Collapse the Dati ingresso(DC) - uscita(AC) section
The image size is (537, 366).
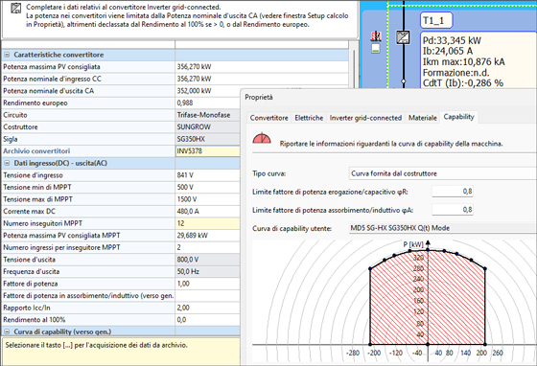point(7,163)
